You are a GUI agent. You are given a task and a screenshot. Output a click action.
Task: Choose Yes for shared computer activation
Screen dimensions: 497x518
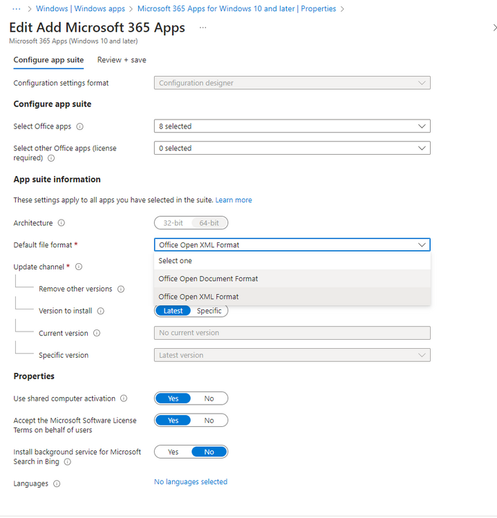[173, 399]
